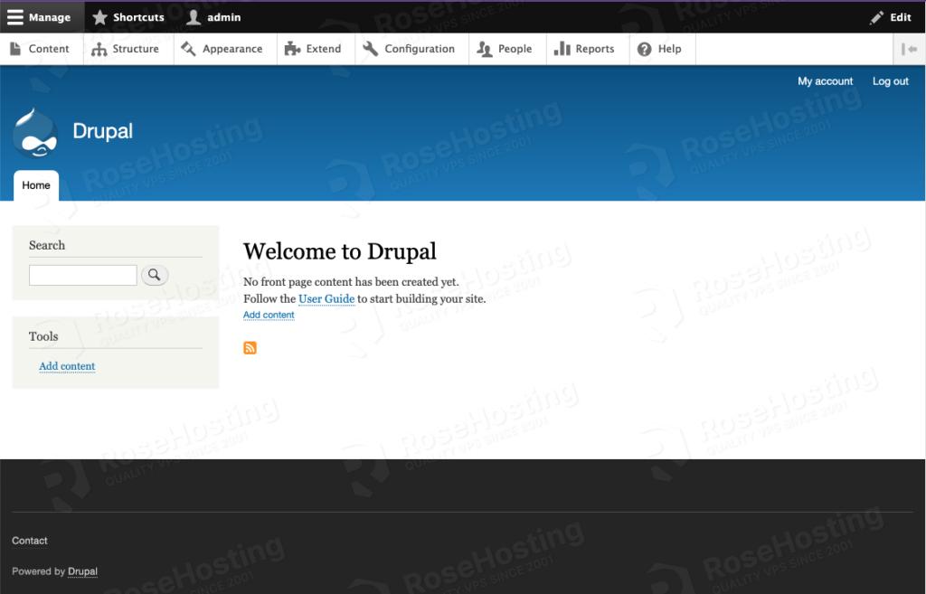
Task: Subscribe via the orange RSS feed icon
Action: (250, 346)
